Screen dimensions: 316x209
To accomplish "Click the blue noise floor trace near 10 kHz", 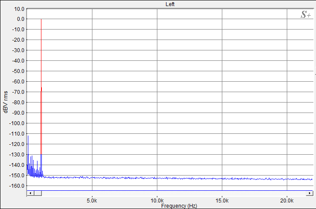I will [x=157, y=178].
